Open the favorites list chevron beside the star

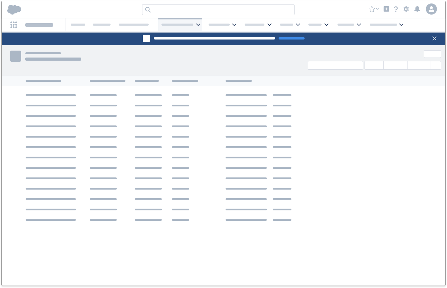coord(377,9)
